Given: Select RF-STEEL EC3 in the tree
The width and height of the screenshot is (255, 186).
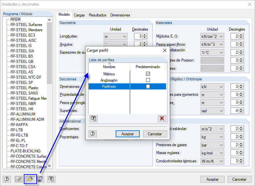Looking at the screenshot, I should coord(23,35).
